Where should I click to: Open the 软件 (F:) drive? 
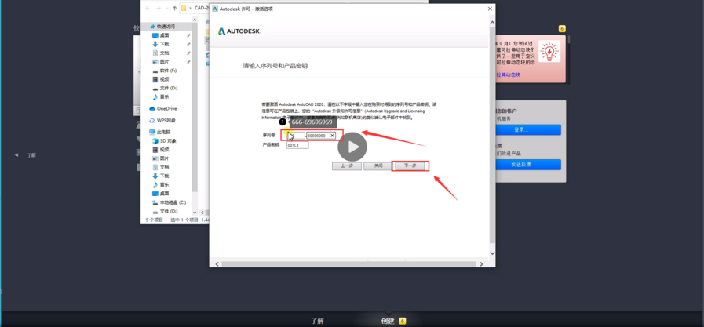[164, 71]
